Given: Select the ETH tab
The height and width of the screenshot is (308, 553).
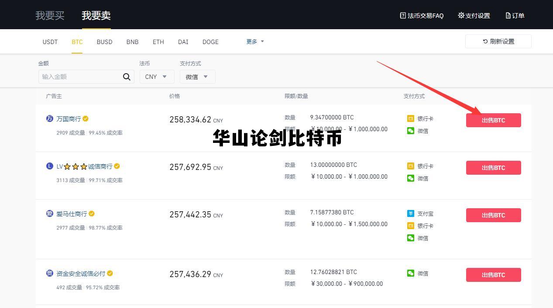Looking at the screenshot, I should (158, 42).
